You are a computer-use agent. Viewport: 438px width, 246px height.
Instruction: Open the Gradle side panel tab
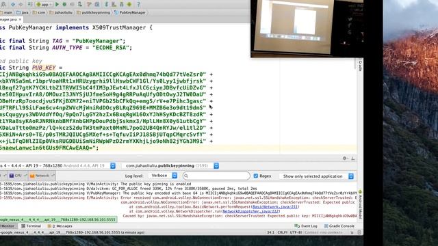pos(360,66)
